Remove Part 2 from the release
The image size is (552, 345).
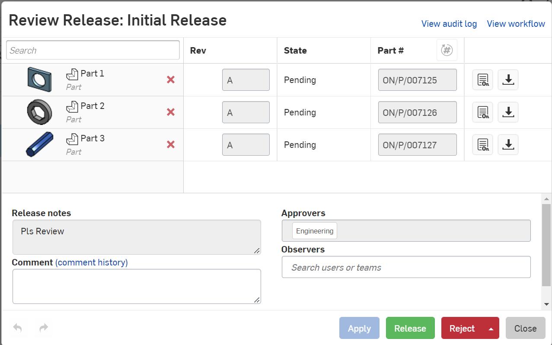[x=171, y=112]
